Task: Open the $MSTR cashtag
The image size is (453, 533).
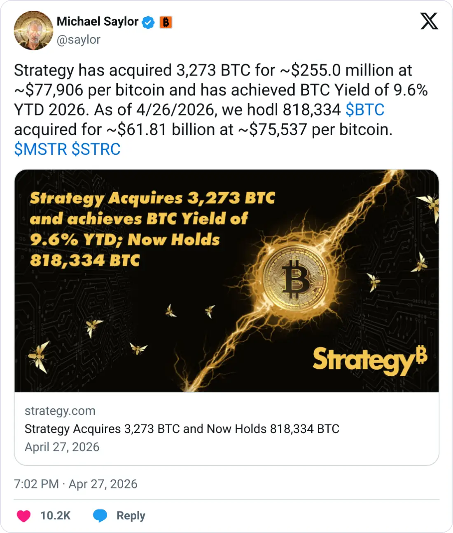Action: point(40,149)
